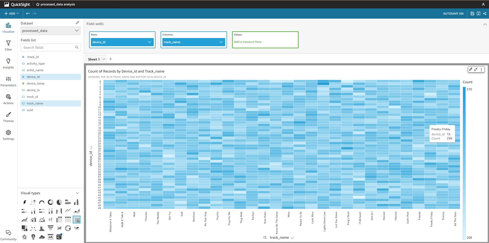This screenshot has width=489, height=243.
Task: Click the redo arrow
Action: click(x=34, y=14)
